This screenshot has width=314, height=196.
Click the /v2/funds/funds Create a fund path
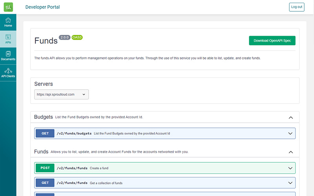[x=72, y=168]
